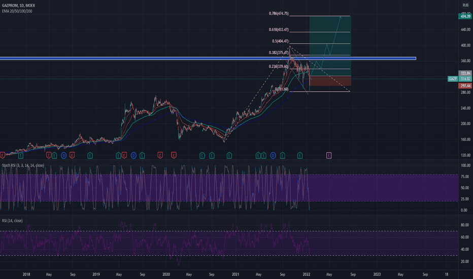The image size is (473, 279).
Task: Open the red E earnings marker above May 2018
Action: click(49, 155)
